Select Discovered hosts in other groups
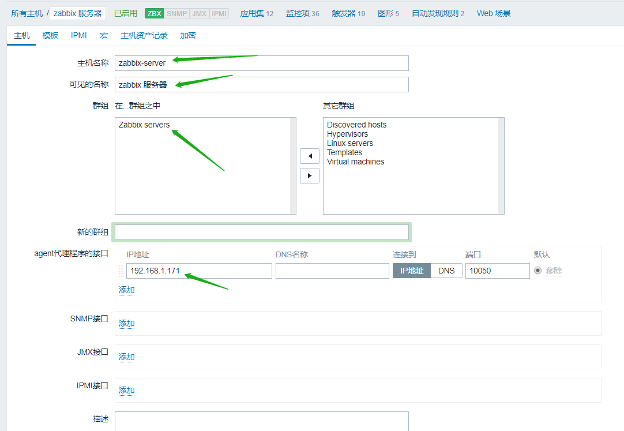Viewport: 624px width, 431px height. click(x=356, y=125)
